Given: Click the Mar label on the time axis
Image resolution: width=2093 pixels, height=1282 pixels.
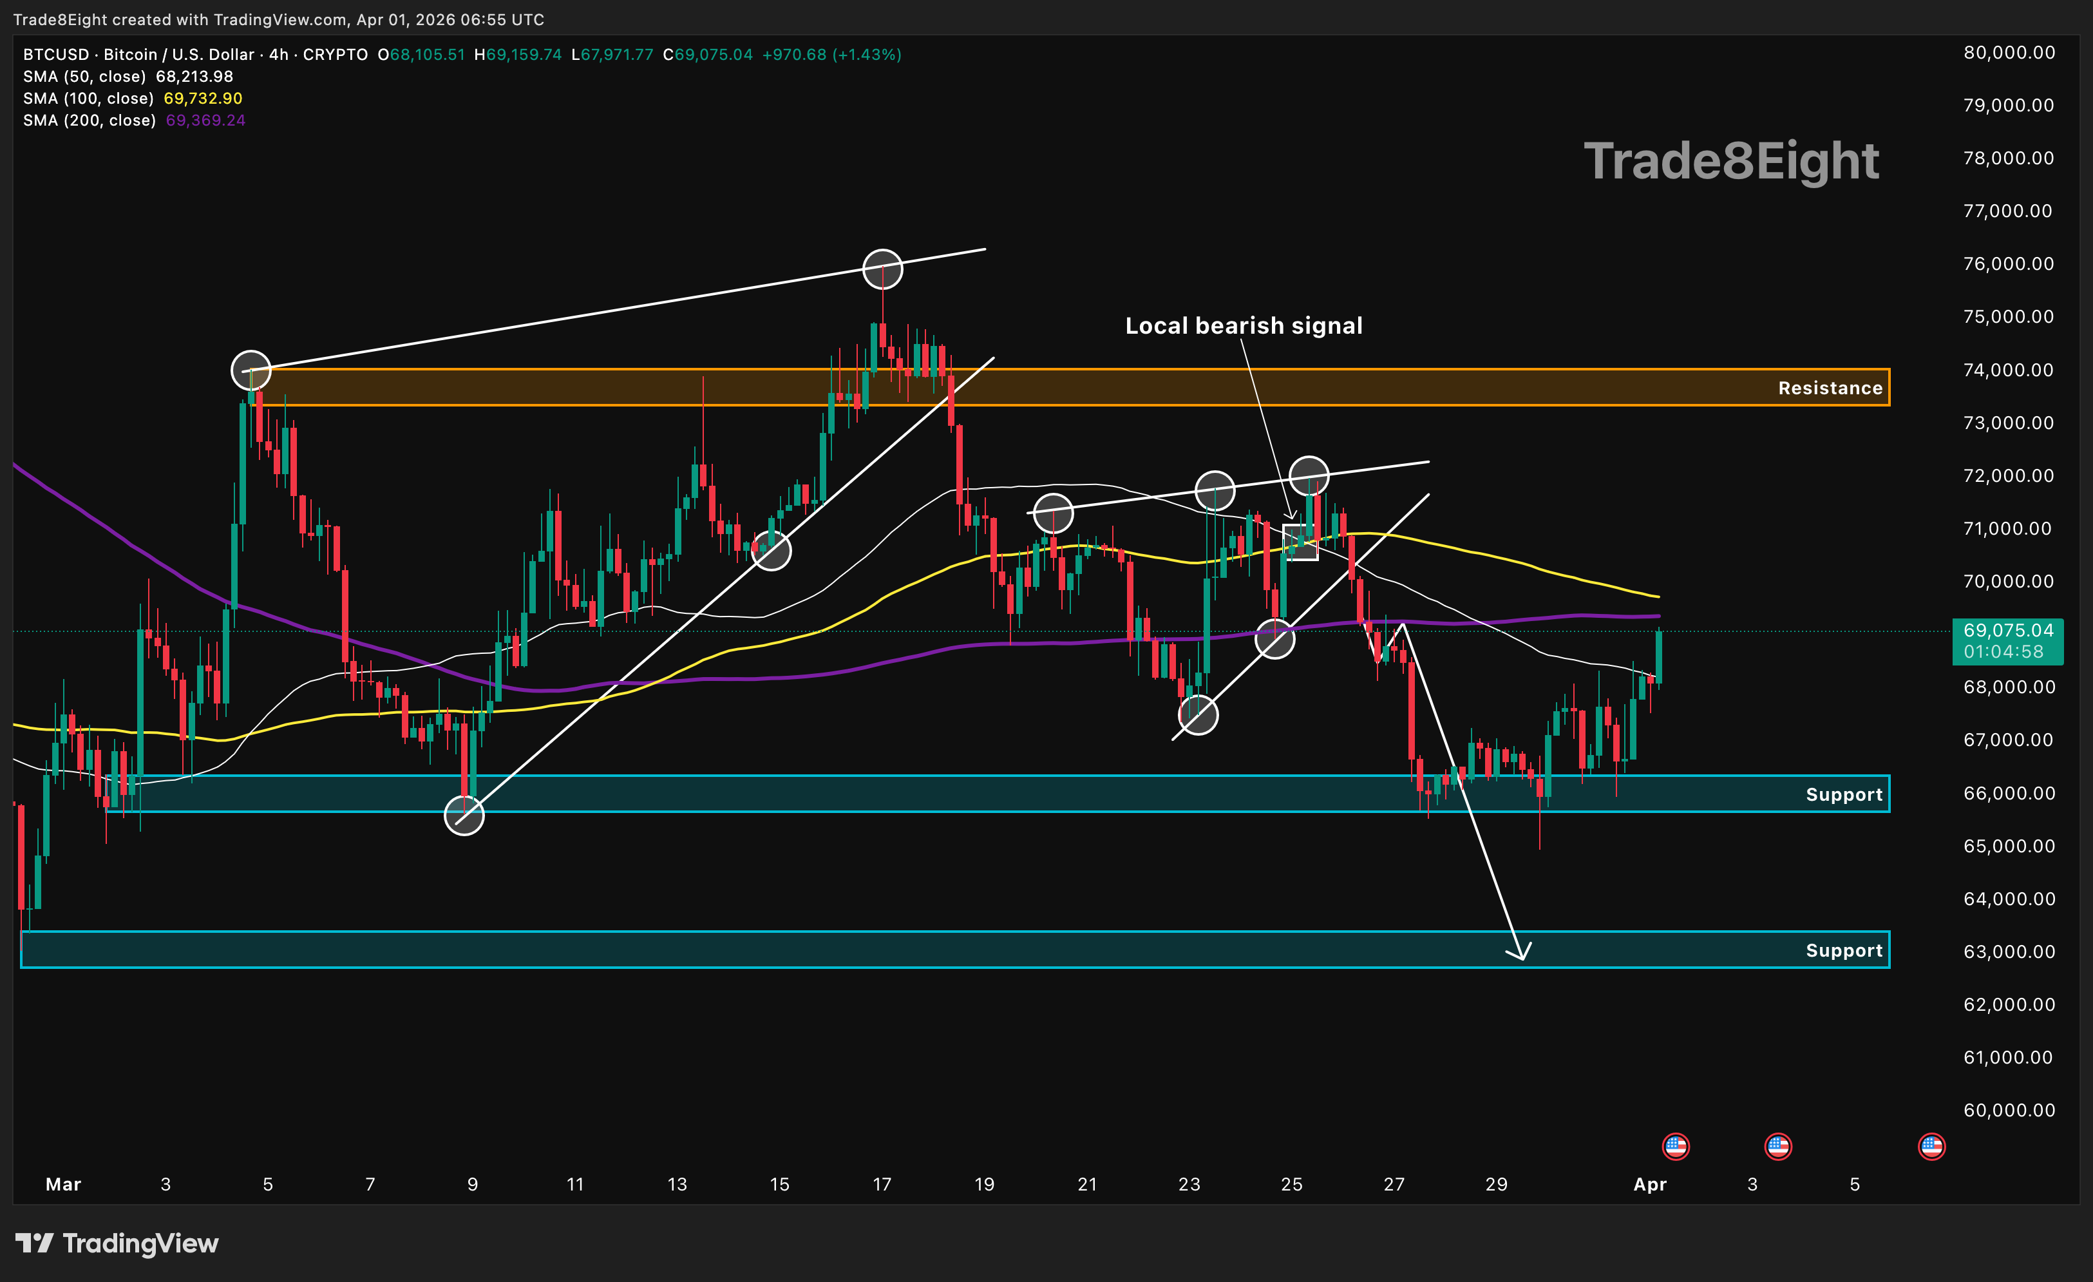Looking at the screenshot, I should click(63, 1184).
